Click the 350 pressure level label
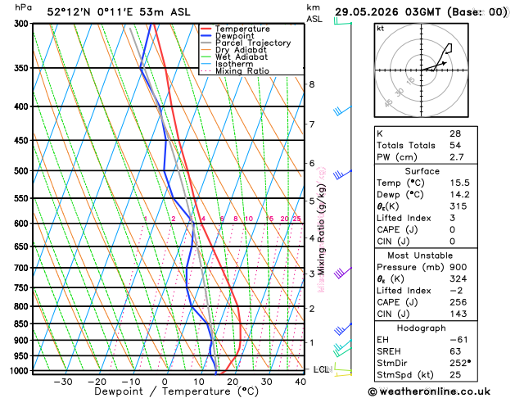The image size is (515, 398). pos(23,68)
